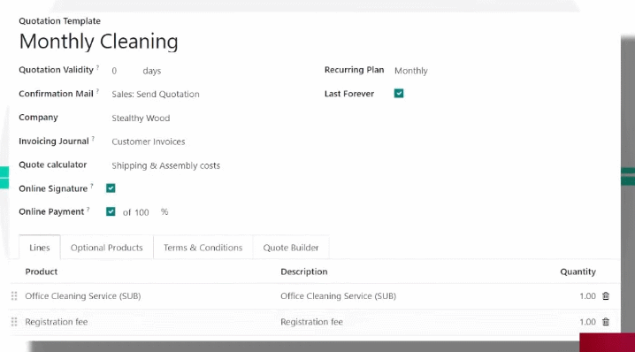Uncheck the Last Forever checkbox
The width and height of the screenshot is (635, 352).
click(x=399, y=94)
